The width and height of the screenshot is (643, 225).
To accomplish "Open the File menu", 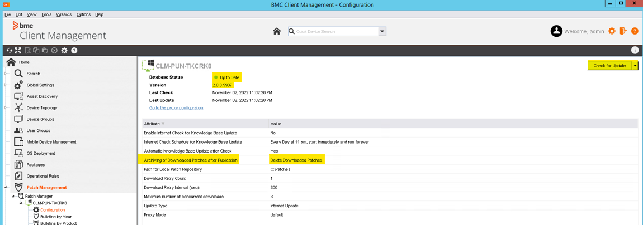I will [7, 14].
